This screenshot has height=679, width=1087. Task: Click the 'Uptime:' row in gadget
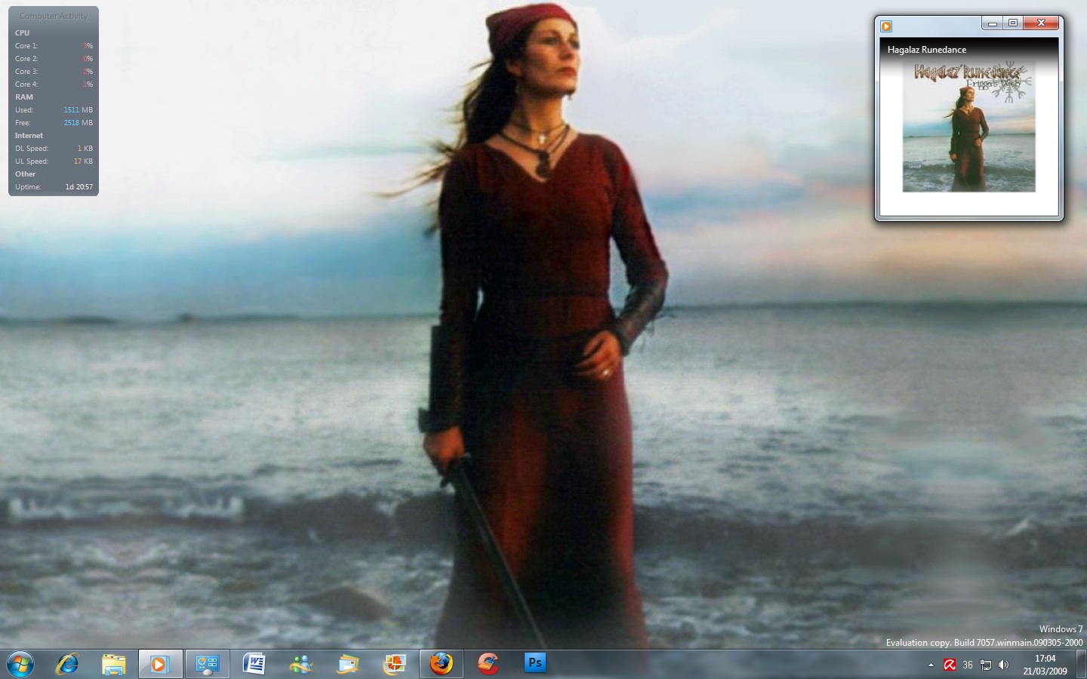click(x=54, y=187)
